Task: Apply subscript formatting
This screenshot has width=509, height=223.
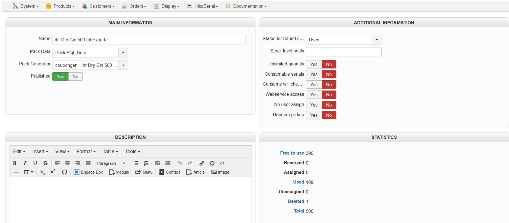Action: point(42,172)
